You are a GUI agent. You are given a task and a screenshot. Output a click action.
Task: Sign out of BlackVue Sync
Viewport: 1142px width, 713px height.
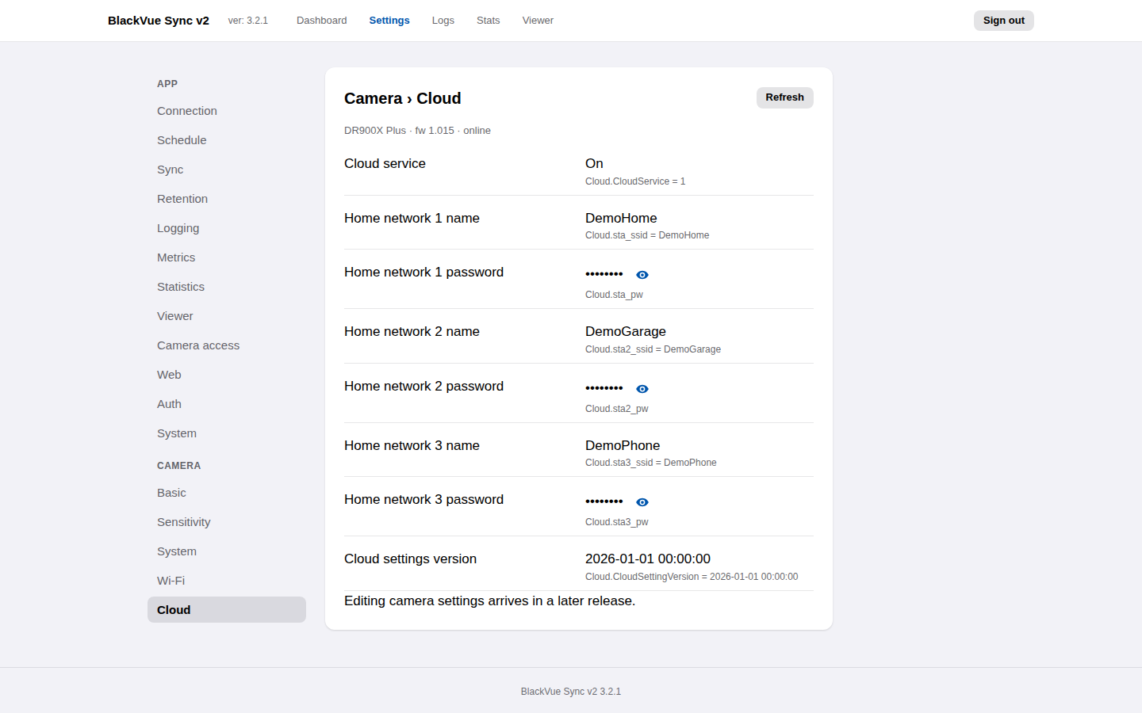pyautogui.click(x=1003, y=21)
